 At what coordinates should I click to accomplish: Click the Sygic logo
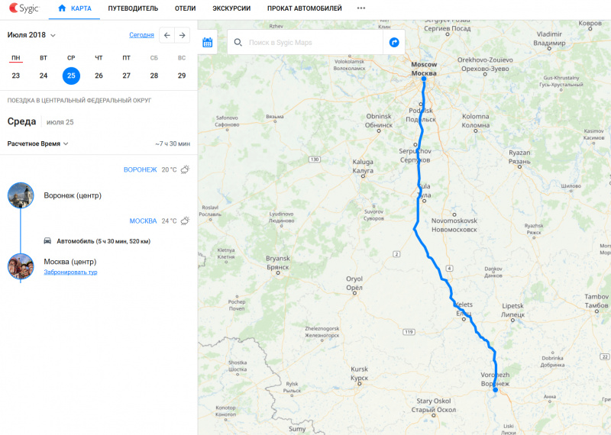pos(24,8)
